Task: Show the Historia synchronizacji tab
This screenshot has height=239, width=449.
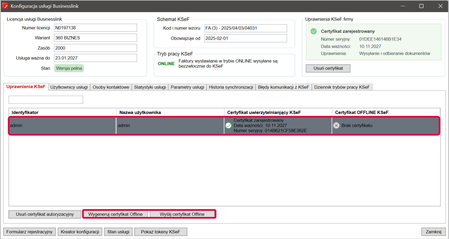Action: point(231,87)
